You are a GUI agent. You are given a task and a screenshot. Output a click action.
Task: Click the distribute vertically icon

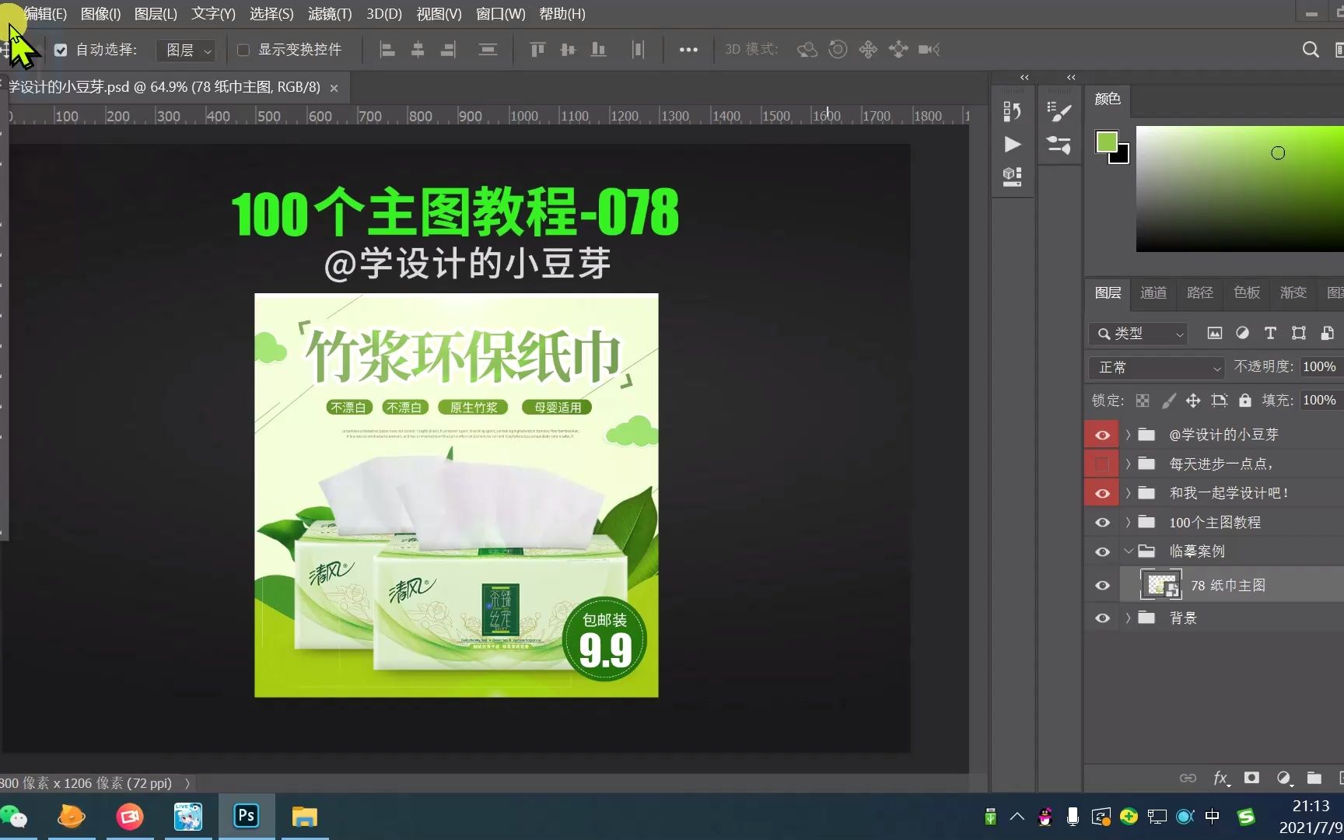point(488,50)
